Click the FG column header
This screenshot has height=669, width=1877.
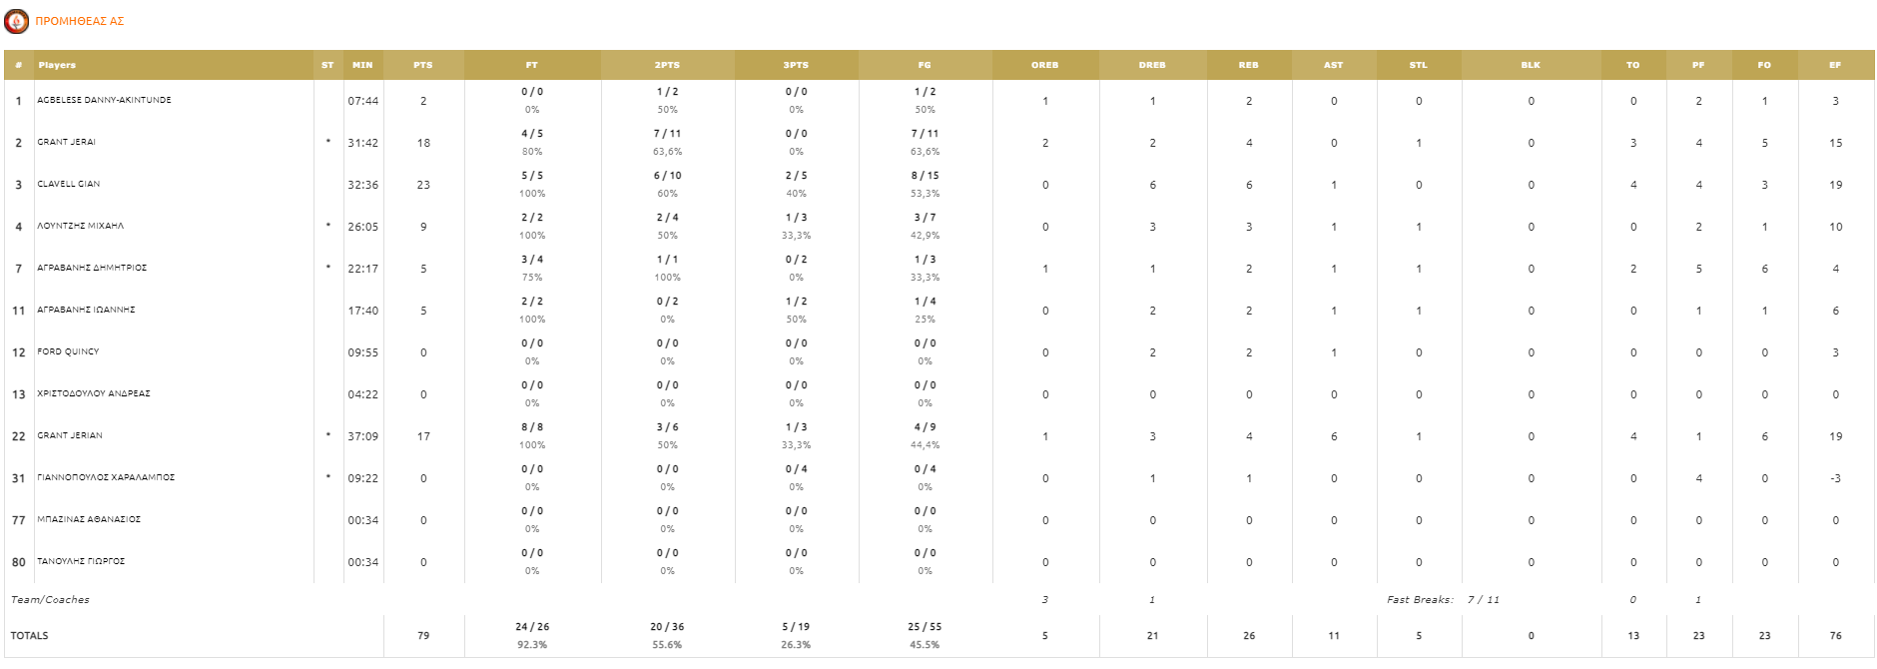(925, 65)
